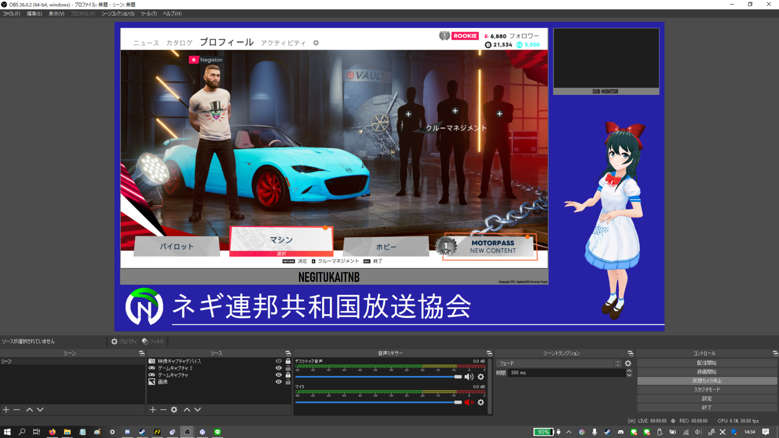Click the 録画開始 button
This screenshot has width=779, height=438.
pyautogui.click(x=706, y=372)
